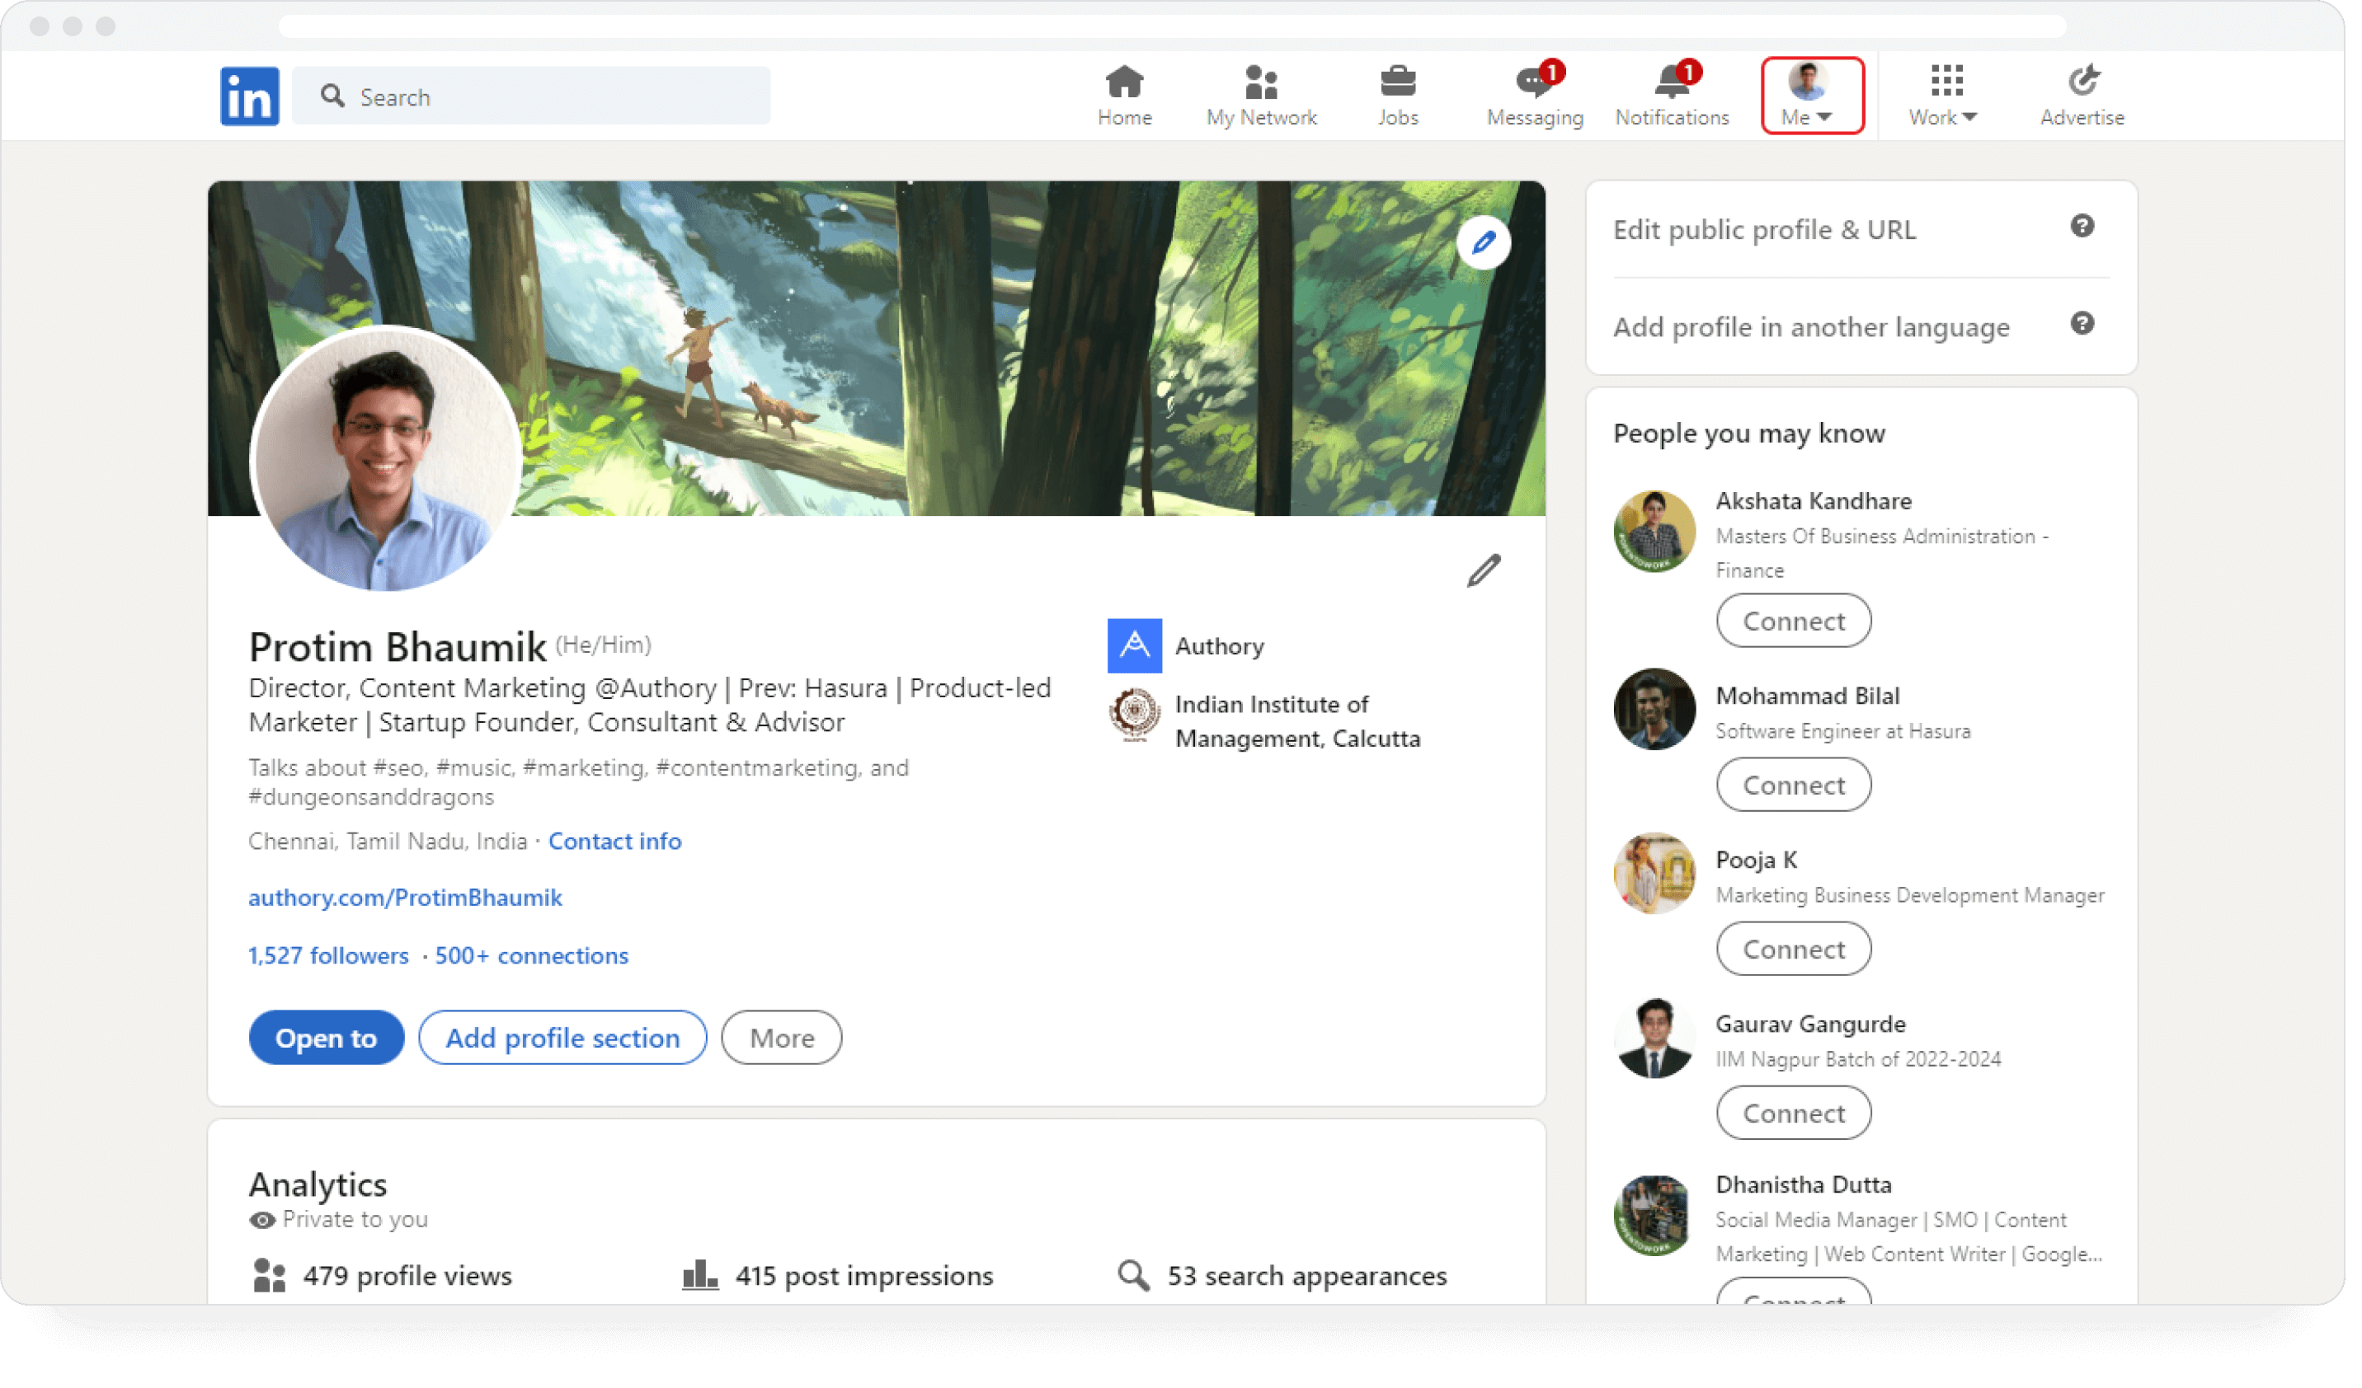Click the intro section edit pencil
Image resolution: width=2362 pixels, height=1388 pixels.
(x=1483, y=570)
